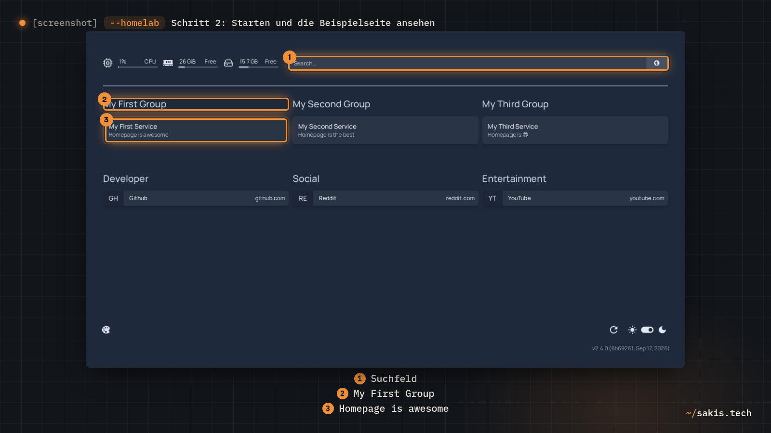The image size is (771, 433).
Task: Click the RE bookmark abbreviation
Action: click(x=303, y=198)
